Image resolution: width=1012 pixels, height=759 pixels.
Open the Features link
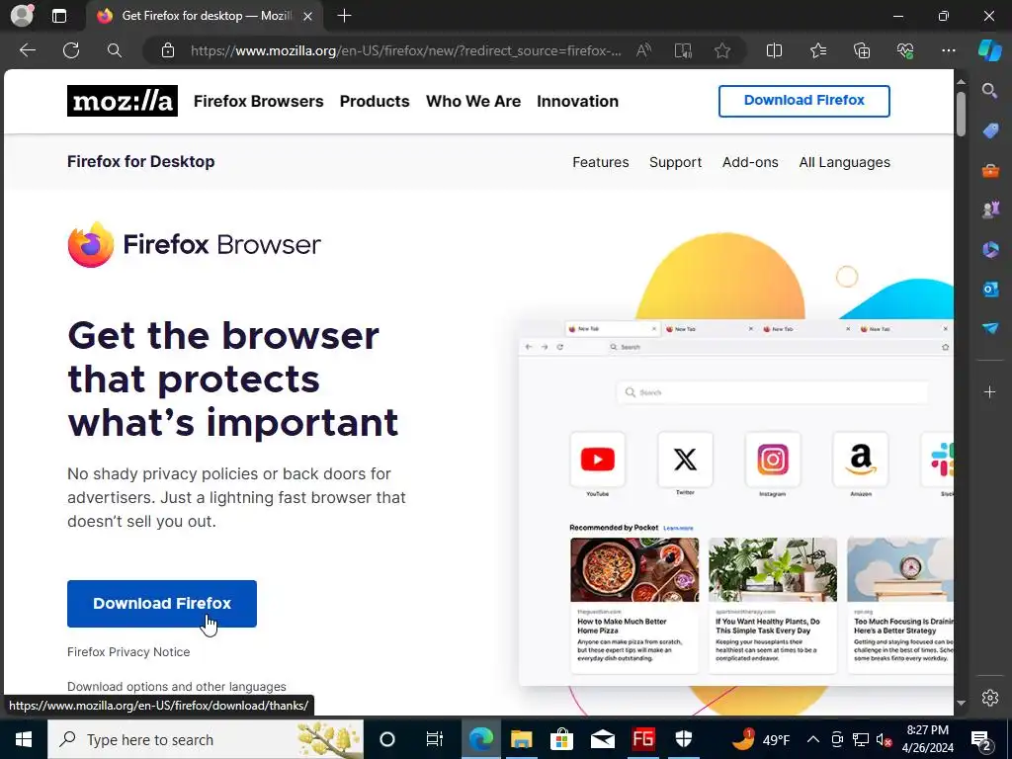600,162
